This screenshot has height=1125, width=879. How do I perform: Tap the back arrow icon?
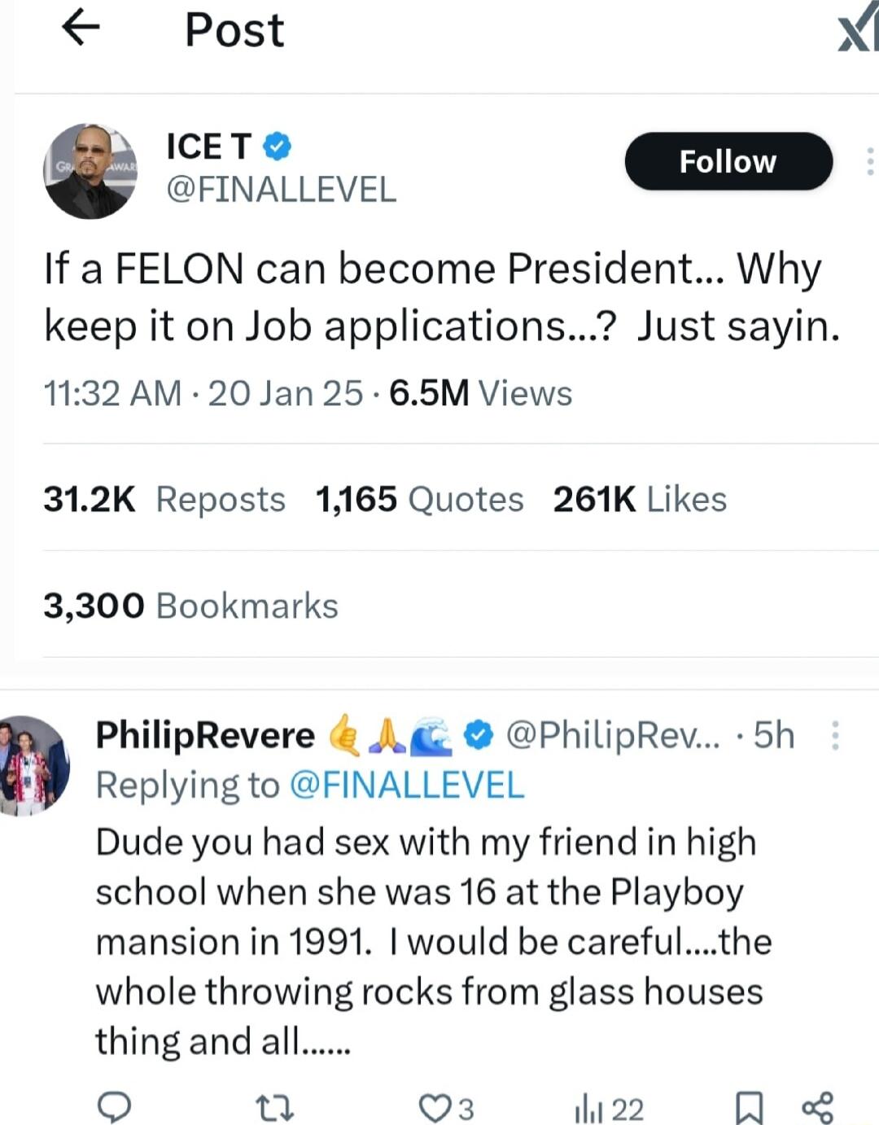pos(81,29)
